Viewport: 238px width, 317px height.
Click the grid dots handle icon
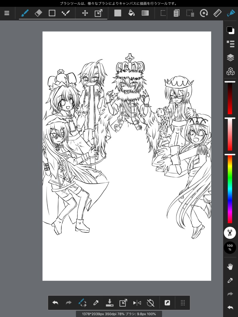click(183, 303)
